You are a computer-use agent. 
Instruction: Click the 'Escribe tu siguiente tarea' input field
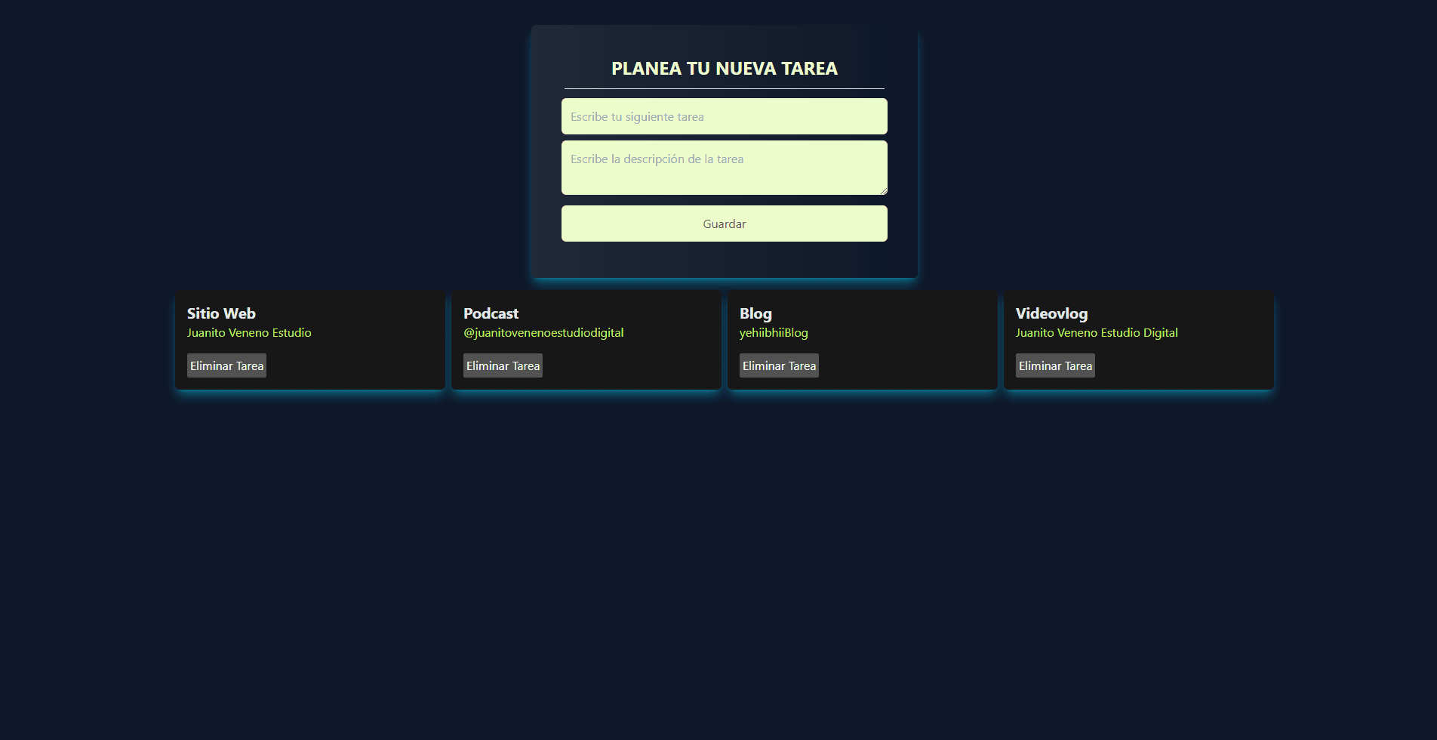coord(725,116)
